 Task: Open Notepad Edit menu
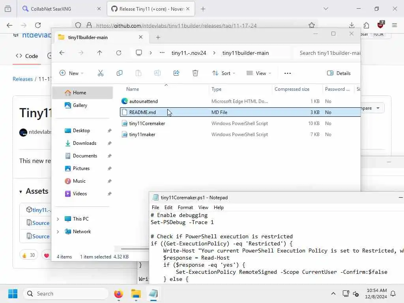click(x=168, y=208)
